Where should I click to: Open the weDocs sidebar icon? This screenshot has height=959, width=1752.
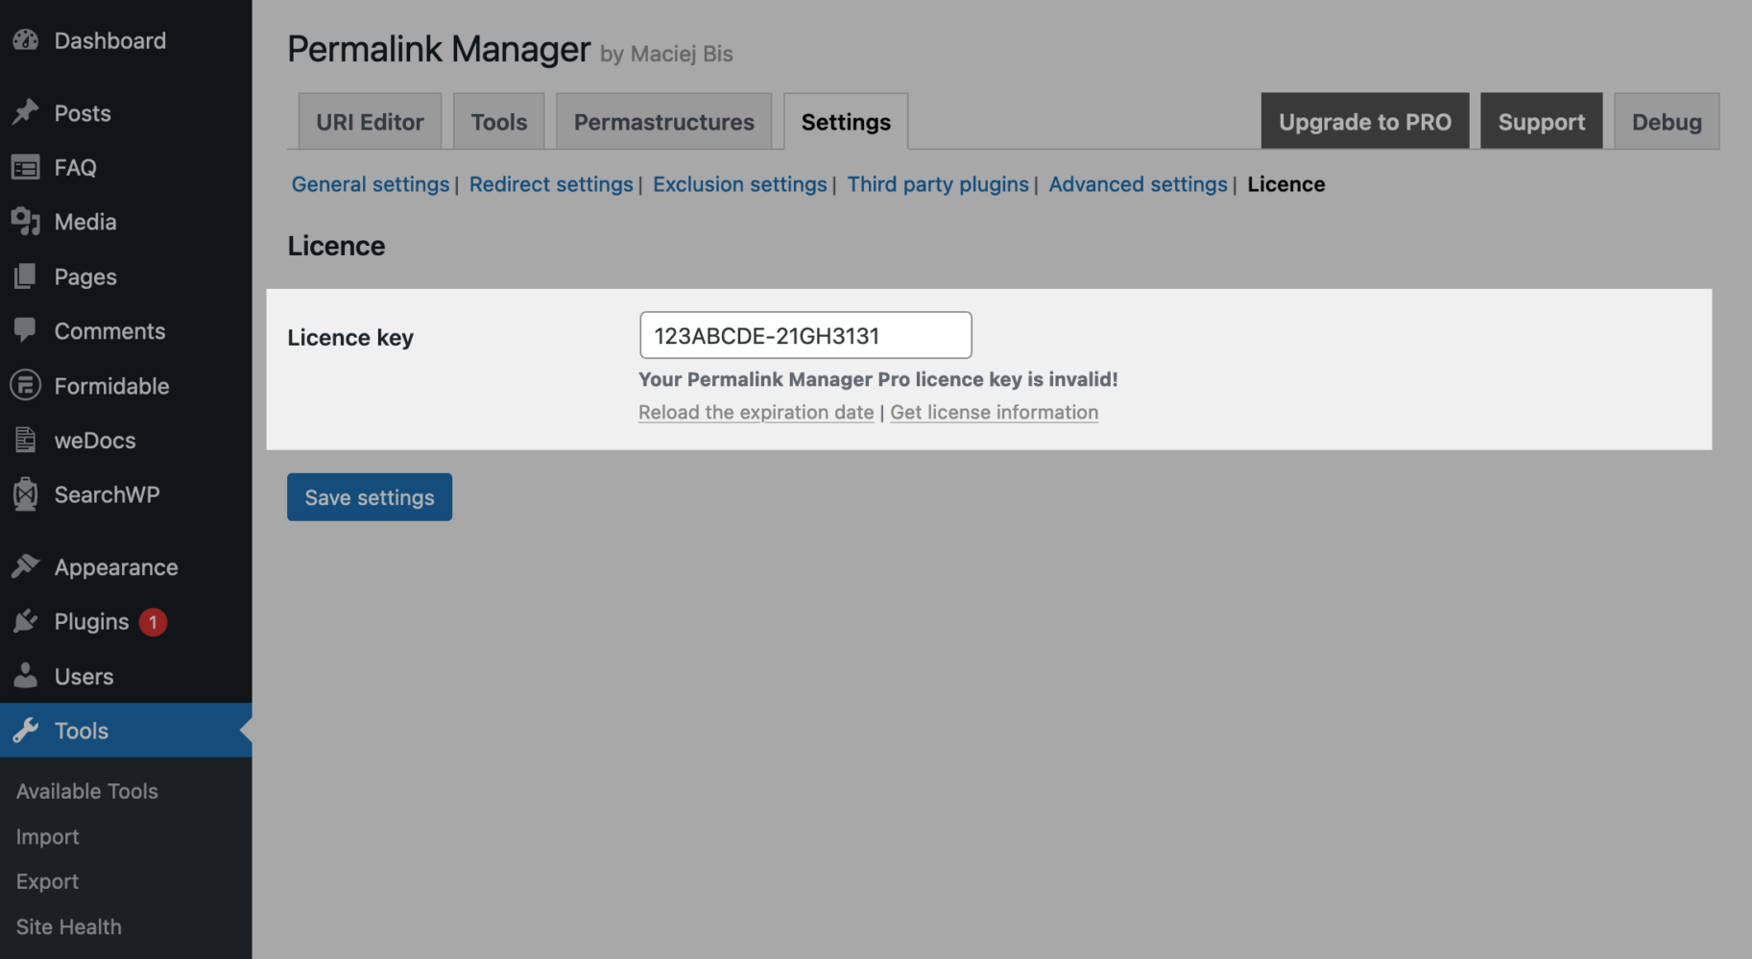(26, 440)
